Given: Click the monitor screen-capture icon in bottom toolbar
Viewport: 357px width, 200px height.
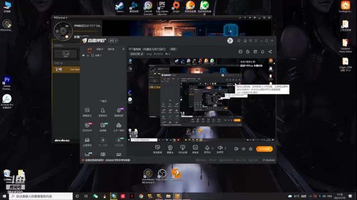Looking at the screenshot, I should [157, 148].
